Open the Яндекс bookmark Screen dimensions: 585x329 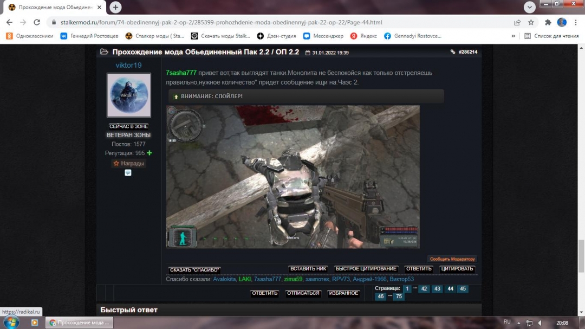click(363, 36)
